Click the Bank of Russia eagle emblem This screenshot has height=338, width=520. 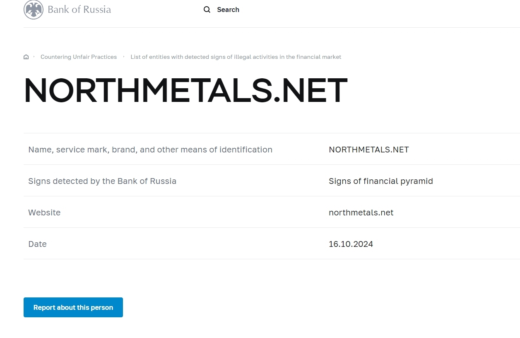(x=34, y=10)
